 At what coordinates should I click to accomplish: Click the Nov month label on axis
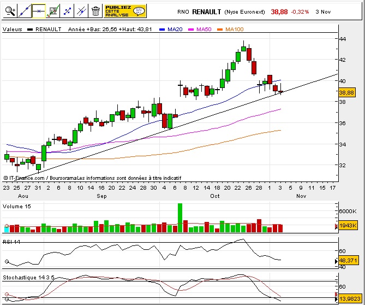[301, 196]
